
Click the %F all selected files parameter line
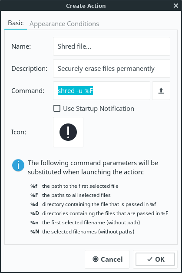click(70, 195)
